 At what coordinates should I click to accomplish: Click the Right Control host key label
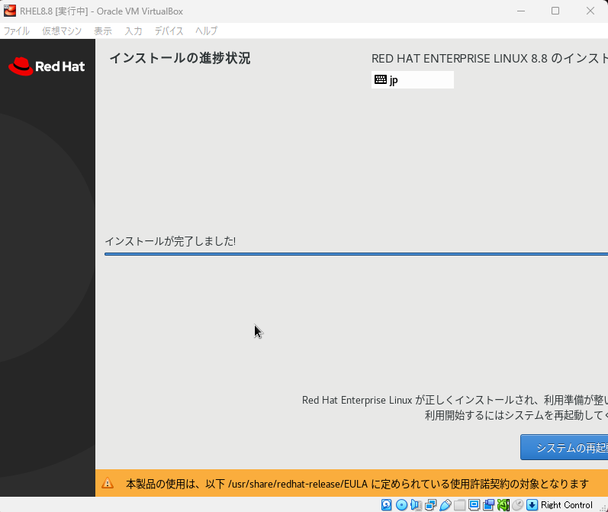click(x=567, y=504)
